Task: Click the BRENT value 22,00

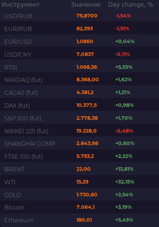Action: pos(83,169)
